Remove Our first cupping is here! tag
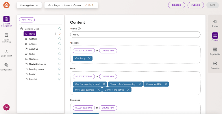 pyautogui.click(x=104, y=84)
